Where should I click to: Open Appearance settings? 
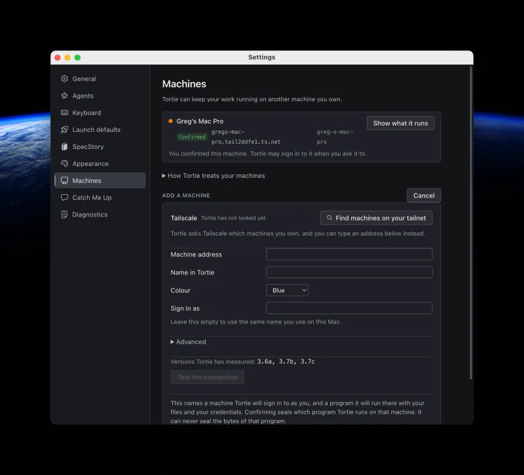[100, 163]
